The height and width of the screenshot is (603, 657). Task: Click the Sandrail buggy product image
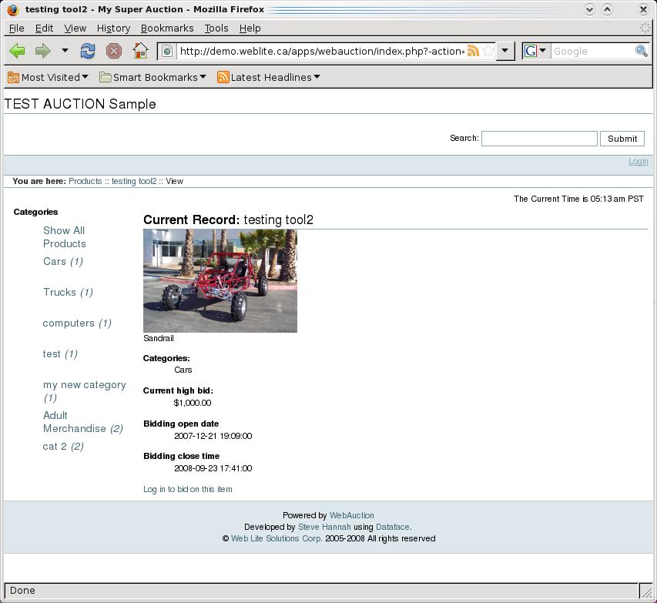tap(220, 281)
